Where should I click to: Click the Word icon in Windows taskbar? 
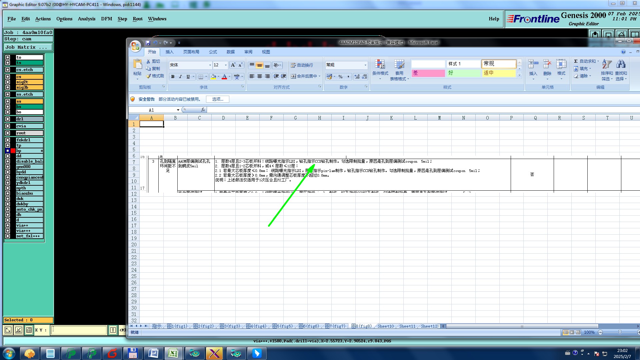click(x=153, y=353)
